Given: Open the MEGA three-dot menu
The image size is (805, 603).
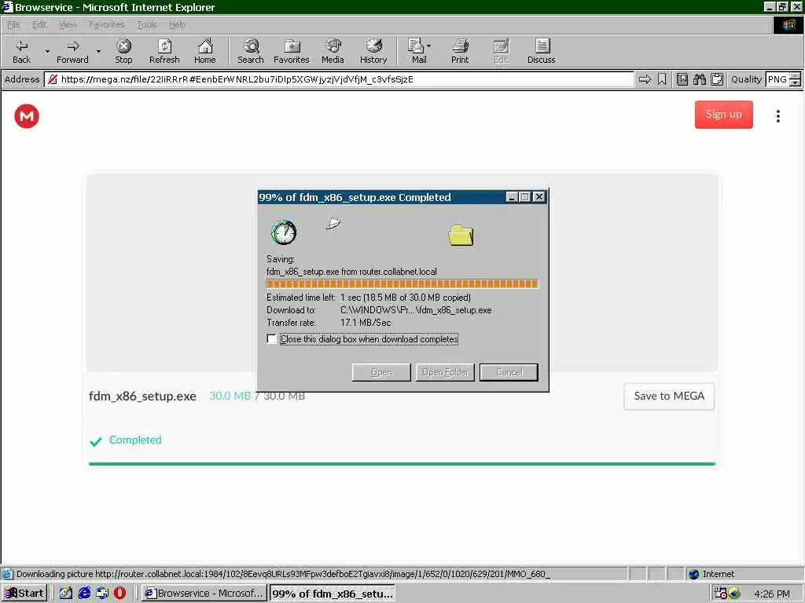Looking at the screenshot, I should pyautogui.click(x=778, y=116).
